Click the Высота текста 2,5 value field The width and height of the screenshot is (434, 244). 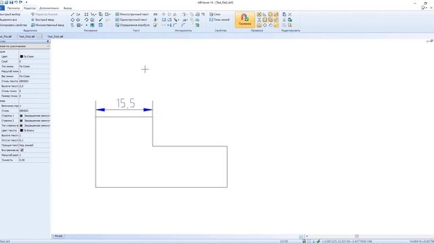click(35, 86)
